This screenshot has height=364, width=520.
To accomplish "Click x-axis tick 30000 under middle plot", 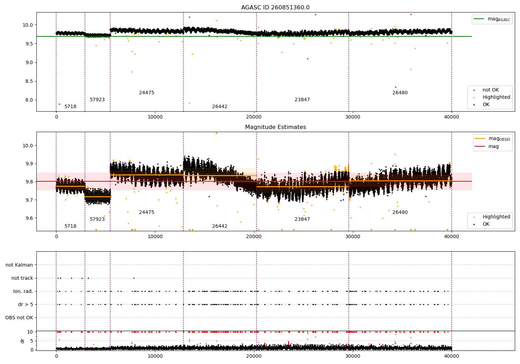I will click(353, 237).
